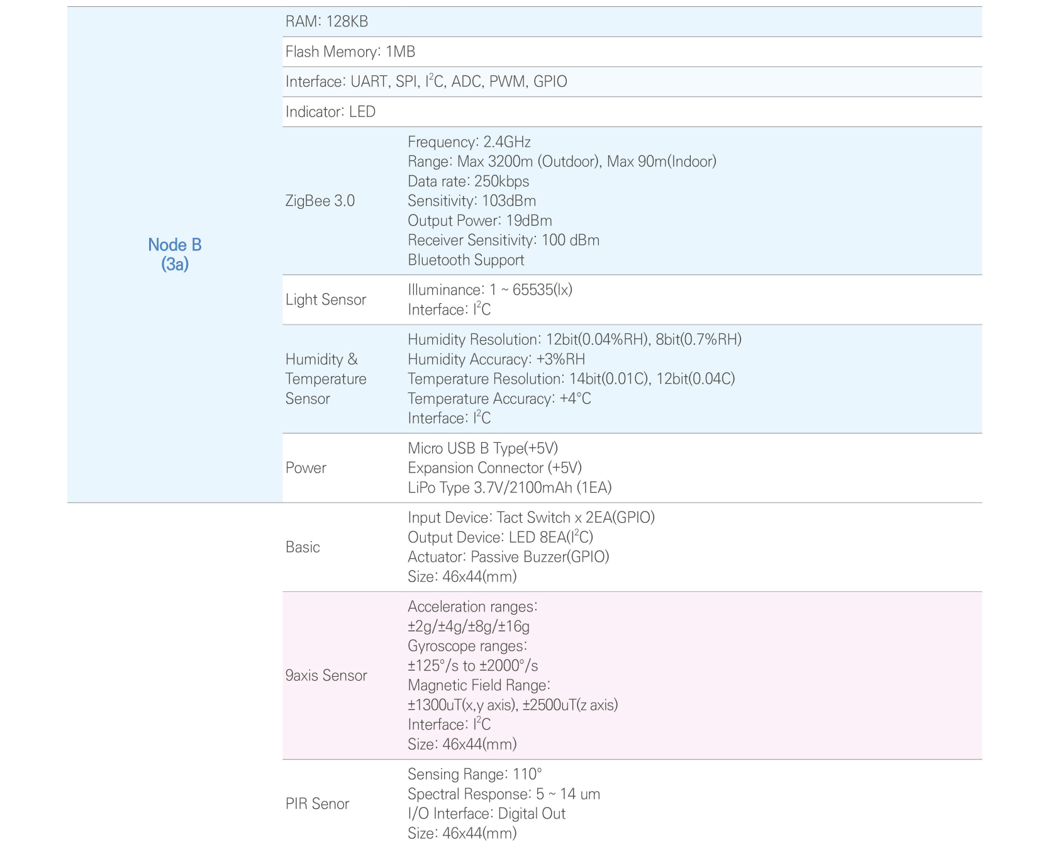Click the Light Sensor label
The width and height of the screenshot is (1048, 843).
click(325, 299)
